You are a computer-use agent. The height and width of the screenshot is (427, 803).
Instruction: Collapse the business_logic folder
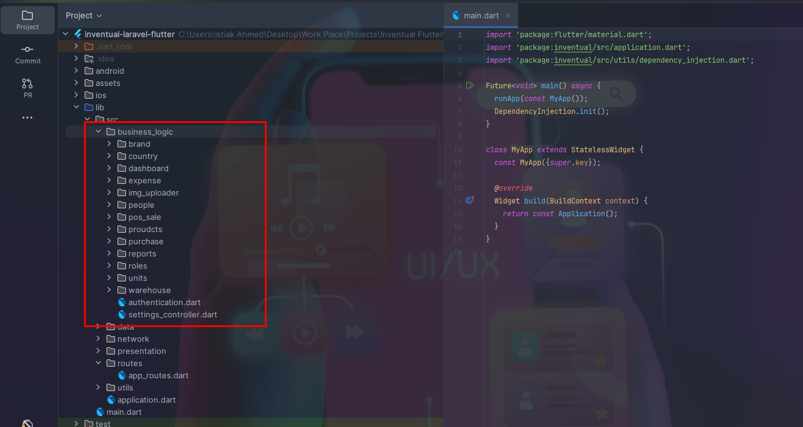click(x=98, y=132)
